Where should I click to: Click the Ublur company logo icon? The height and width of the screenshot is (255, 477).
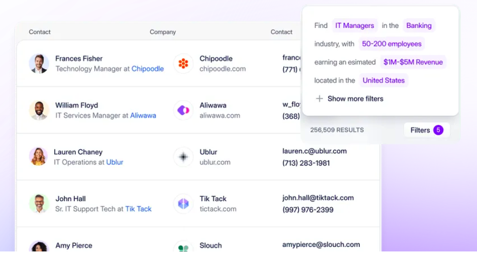click(x=183, y=157)
